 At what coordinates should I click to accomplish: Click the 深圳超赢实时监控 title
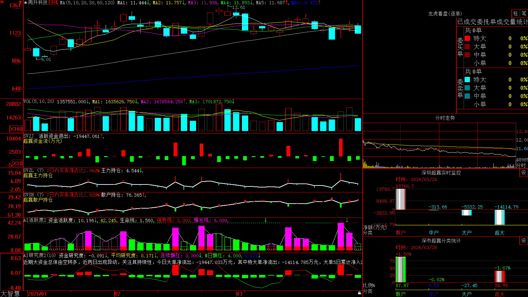point(441,173)
